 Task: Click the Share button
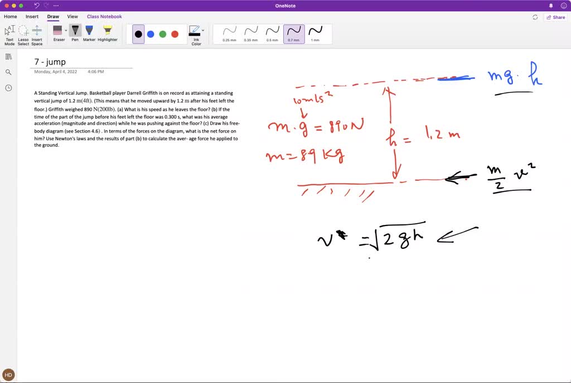click(x=556, y=17)
